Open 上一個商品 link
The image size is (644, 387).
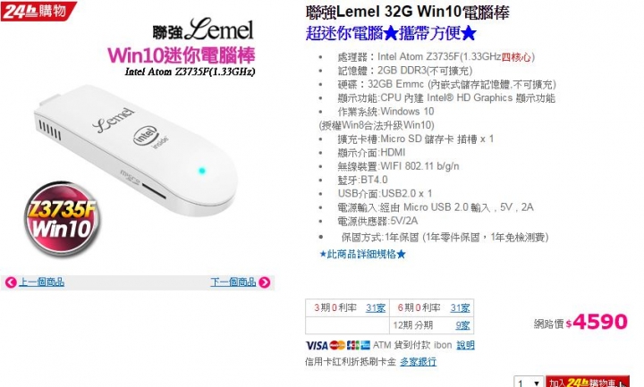(x=41, y=282)
